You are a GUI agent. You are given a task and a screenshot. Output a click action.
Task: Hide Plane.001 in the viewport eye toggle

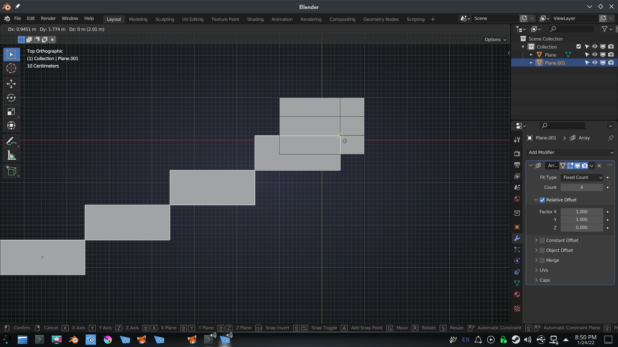coord(595,63)
